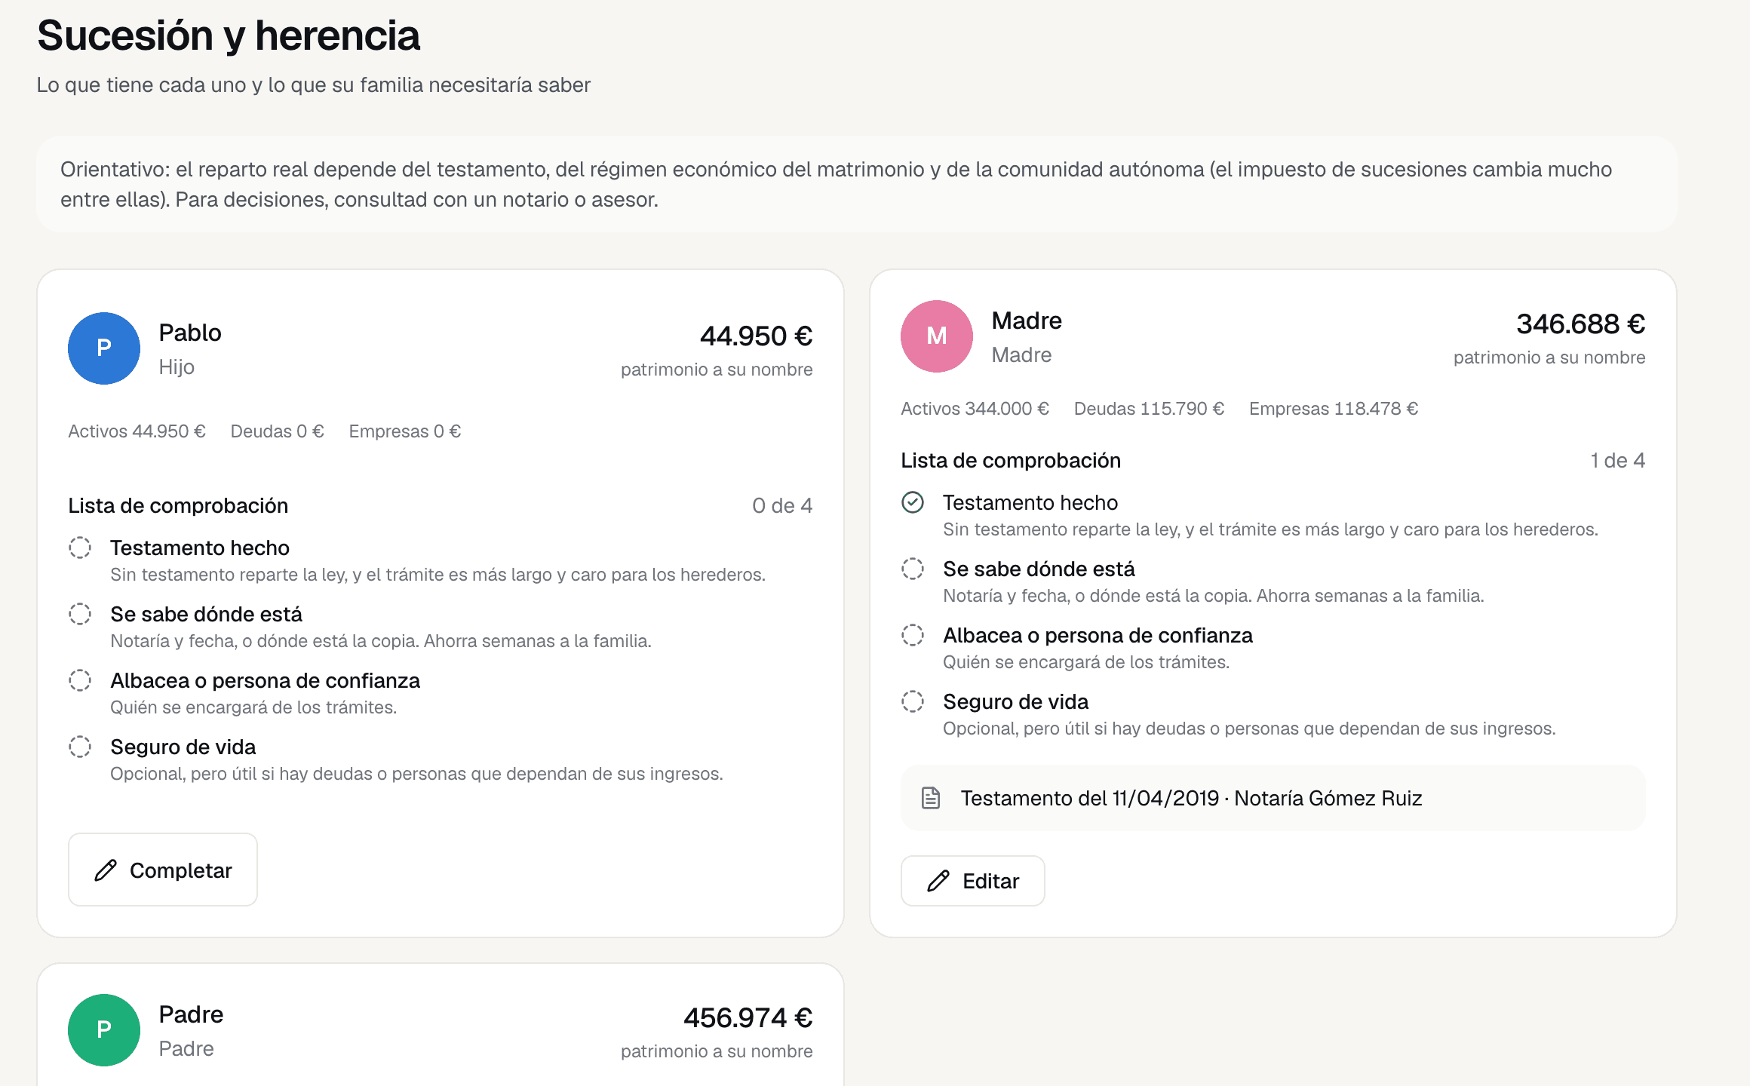Screen dimensions: 1750x1086
Task: Click Pablo's Activos 44.950 € value
Action: point(137,431)
